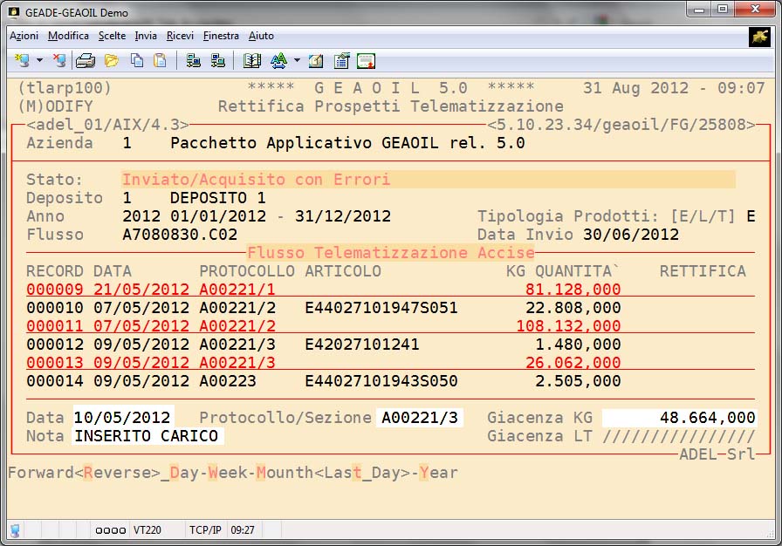The height and width of the screenshot is (546, 782).
Task: Open the dropdown arrow beside new connection
Action: 39,61
